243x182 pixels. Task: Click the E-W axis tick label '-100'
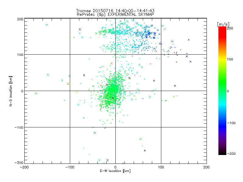coord(70,167)
